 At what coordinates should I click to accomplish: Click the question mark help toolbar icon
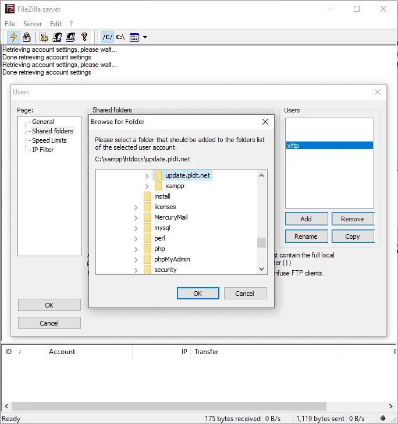point(84,37)
